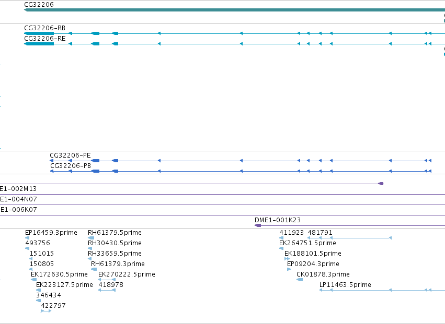Select the EK172630.5prime EST label
445x324 pixels.
(x=59, y=274)
